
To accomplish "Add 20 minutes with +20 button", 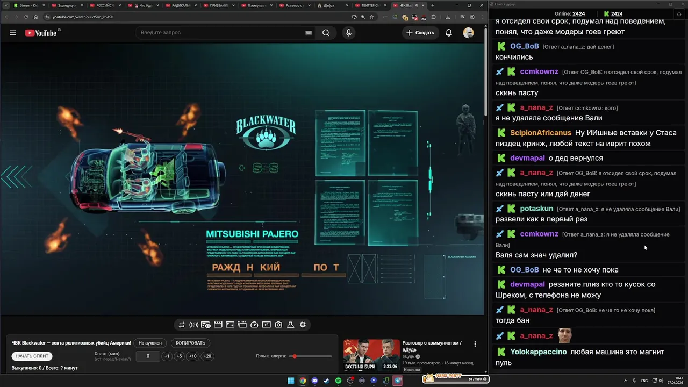I will [x=207, y=356].
